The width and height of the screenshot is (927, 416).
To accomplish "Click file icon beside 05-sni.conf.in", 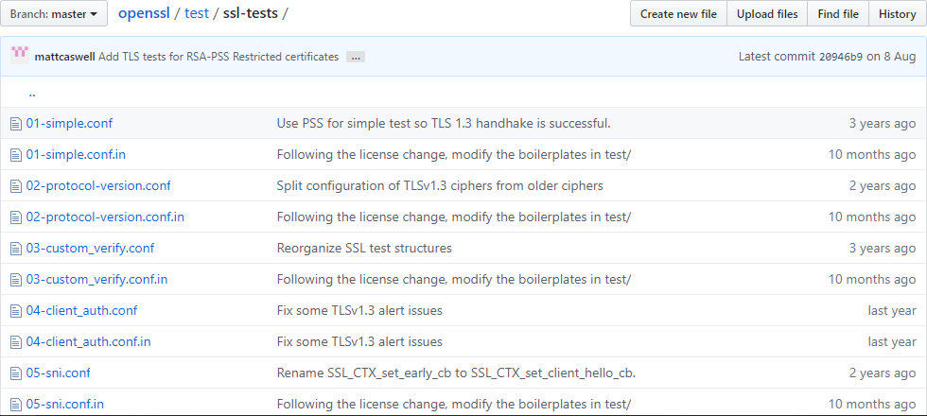I will pos(15,405).
